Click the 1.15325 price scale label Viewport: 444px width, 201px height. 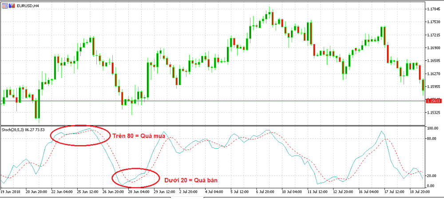click(x=433, y=113)
